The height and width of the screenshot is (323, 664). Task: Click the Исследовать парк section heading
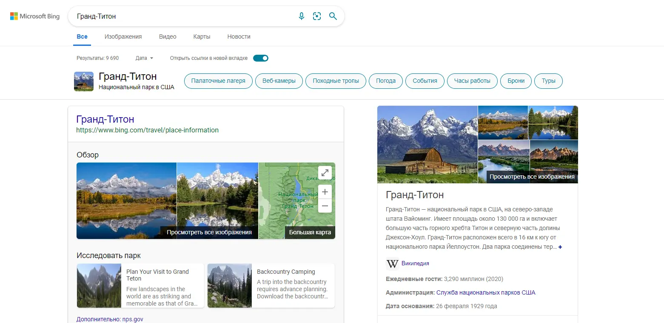pos(108,256)
